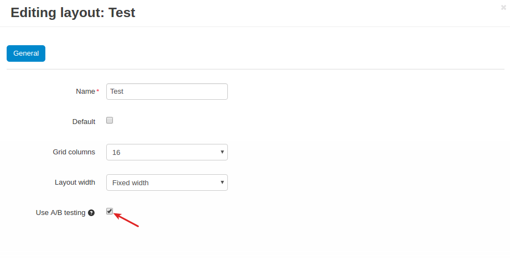Click the Use A/B testing label
This screenshot has height=258, width=510.
click(x=61, y=213)
